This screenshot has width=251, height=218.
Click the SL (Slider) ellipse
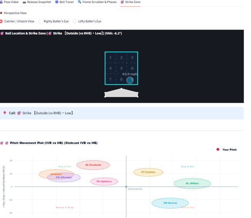click(192, 183)
